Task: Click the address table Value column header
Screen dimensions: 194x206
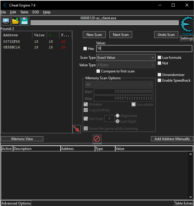Action: pyautogui.click(x=154, y=149)
